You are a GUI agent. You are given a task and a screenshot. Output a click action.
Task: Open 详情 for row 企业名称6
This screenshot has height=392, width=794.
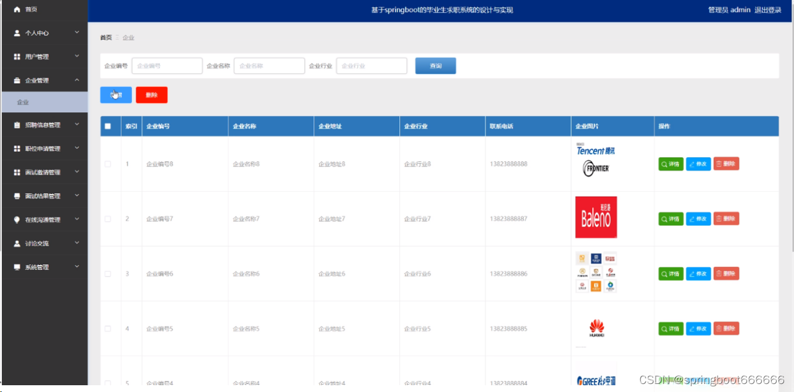[671, 274]
